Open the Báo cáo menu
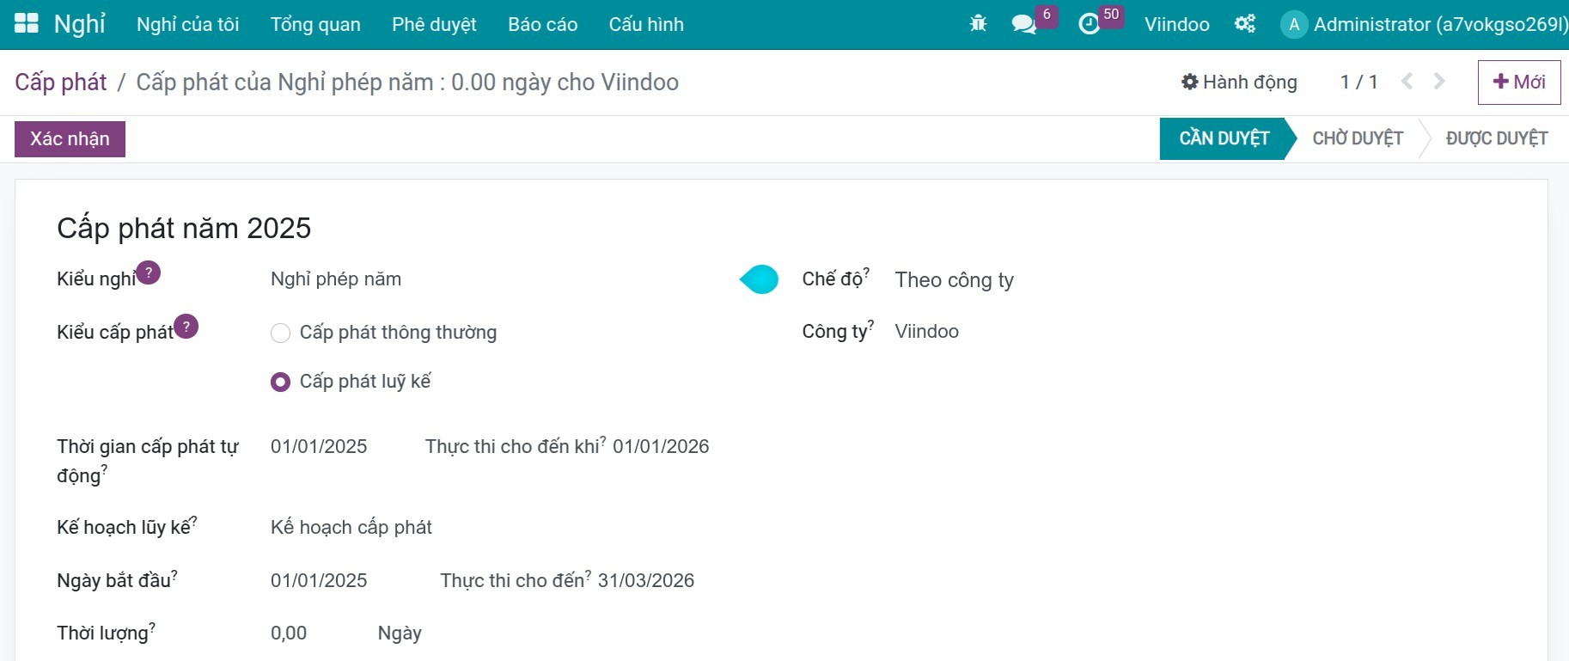 click(543, 24)
